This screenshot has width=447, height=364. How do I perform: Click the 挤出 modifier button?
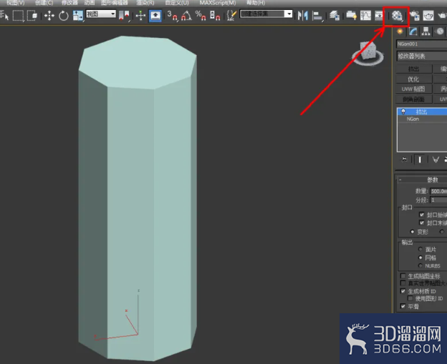[413, 69]
